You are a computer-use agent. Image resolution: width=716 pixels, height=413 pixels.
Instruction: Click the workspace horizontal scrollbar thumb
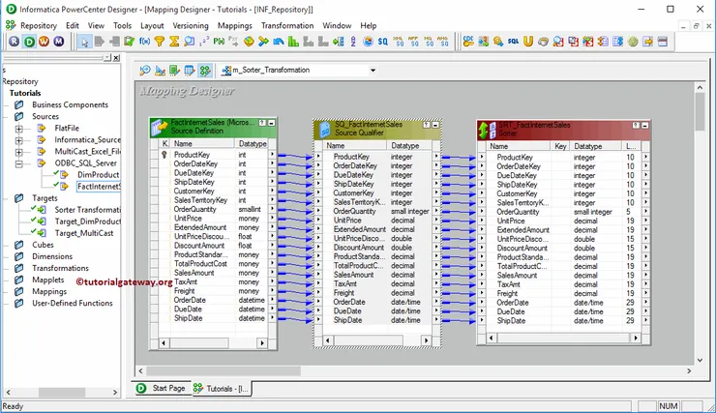tap(224, 371)
